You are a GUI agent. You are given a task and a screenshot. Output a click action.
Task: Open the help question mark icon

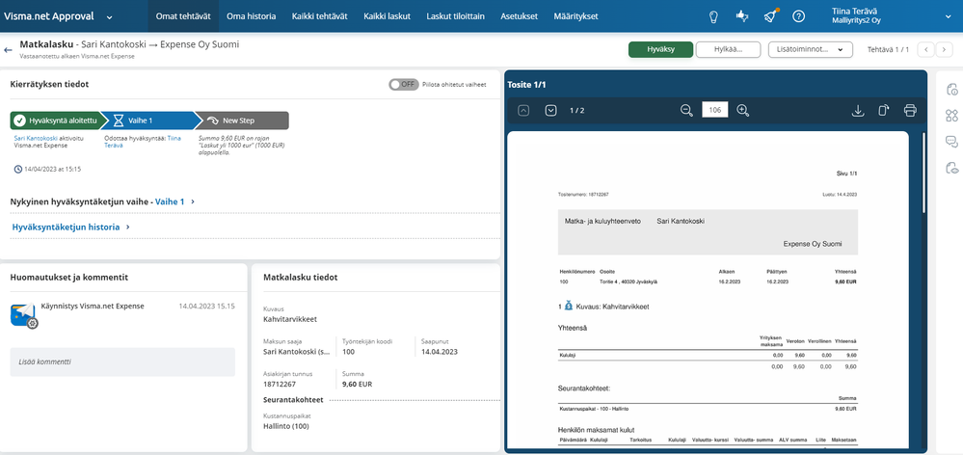click(798, 16)
